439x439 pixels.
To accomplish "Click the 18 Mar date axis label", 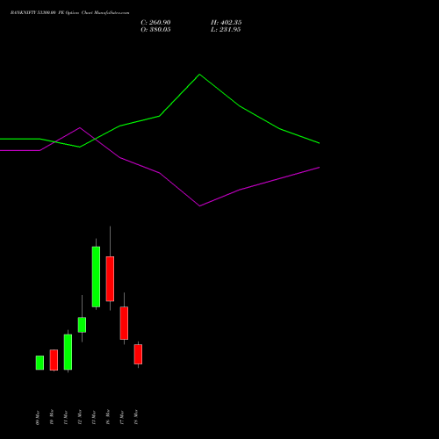I will click(136, 417).
